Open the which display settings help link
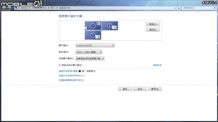This screenshot has width=218, height=122. pos(71,80)
